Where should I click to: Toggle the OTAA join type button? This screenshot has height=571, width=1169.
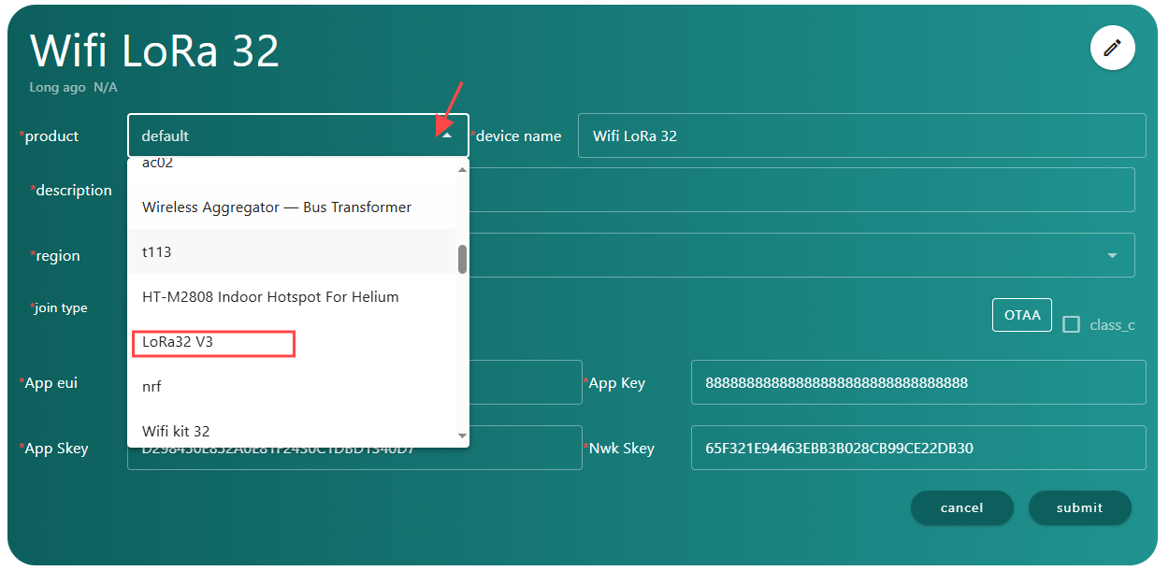(1022, 315)
